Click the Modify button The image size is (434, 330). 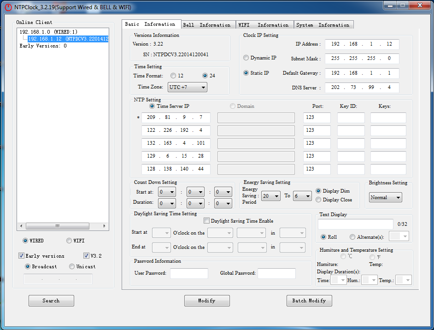(x=207, y=301)
